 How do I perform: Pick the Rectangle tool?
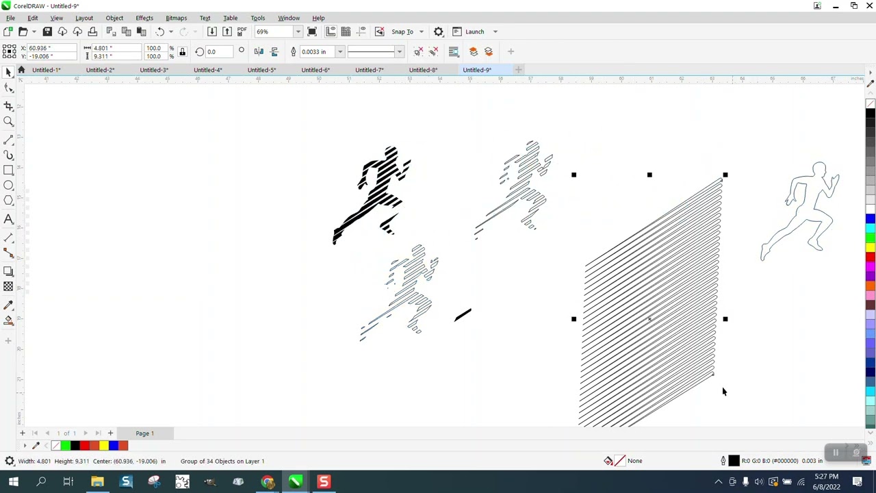(9, 170)
